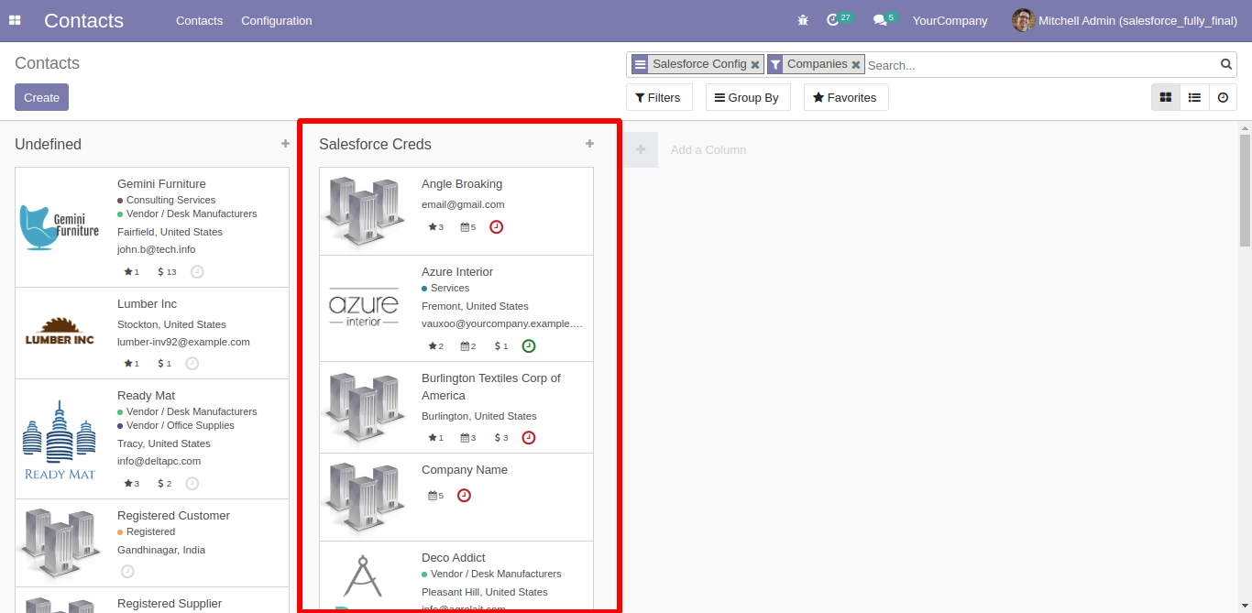Image resolution: width=1252 pixels, height=613 pixels.
Task: Open activity clock on Lumber Inc card
Action: [x=192, y=363]
